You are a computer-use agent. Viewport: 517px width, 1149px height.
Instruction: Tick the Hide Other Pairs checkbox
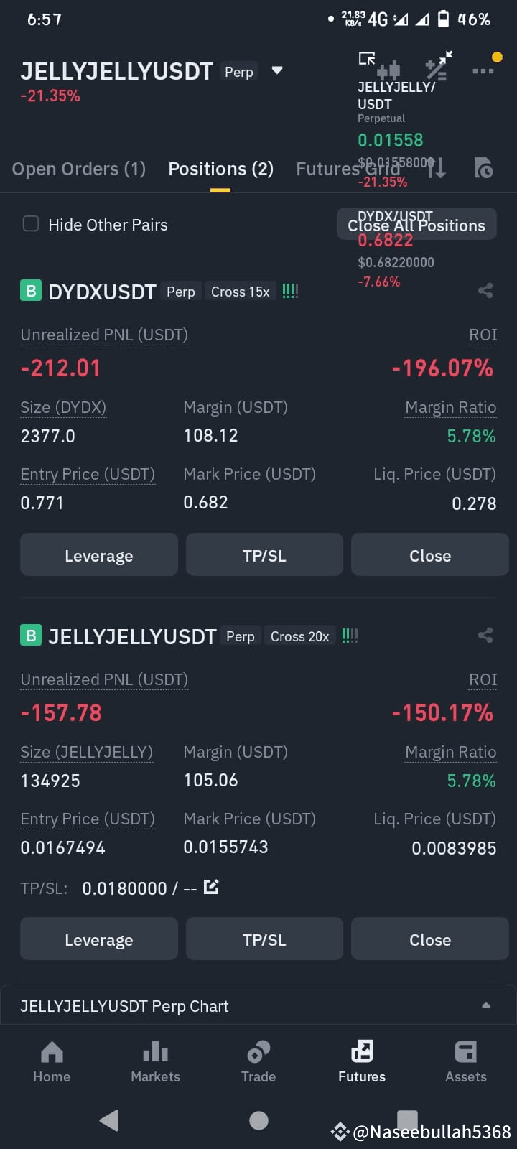click(31, 223)
